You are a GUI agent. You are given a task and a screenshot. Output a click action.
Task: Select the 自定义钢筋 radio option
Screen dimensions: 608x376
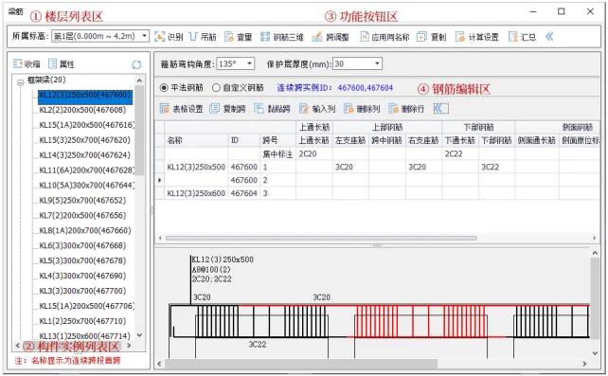click(216, 88)
